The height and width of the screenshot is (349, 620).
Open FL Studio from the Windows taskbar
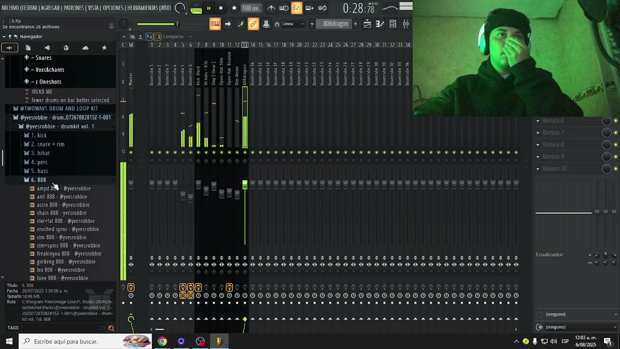pyautogui.click(x=219, y=341)
